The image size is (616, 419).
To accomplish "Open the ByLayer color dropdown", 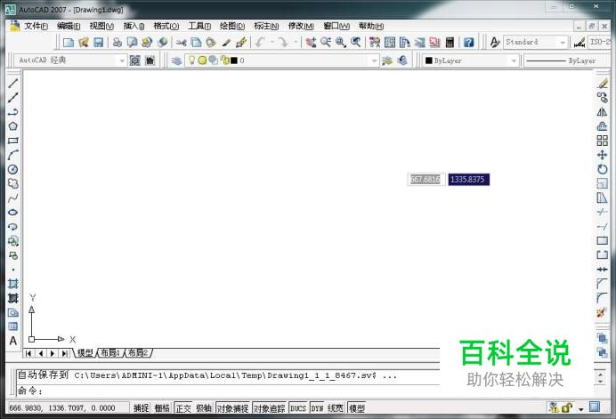I will pyautogui.click(x=513, y=60).
